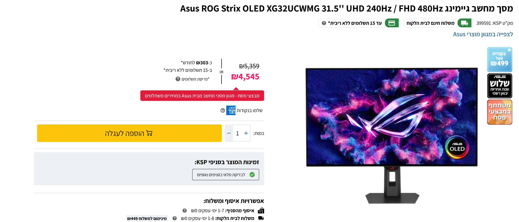Click help icon for איסוף מהסניף
Viewport: 519px width, 222px height.
point(184,210)
